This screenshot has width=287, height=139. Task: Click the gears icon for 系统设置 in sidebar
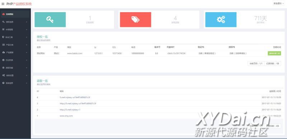[4, 75]
